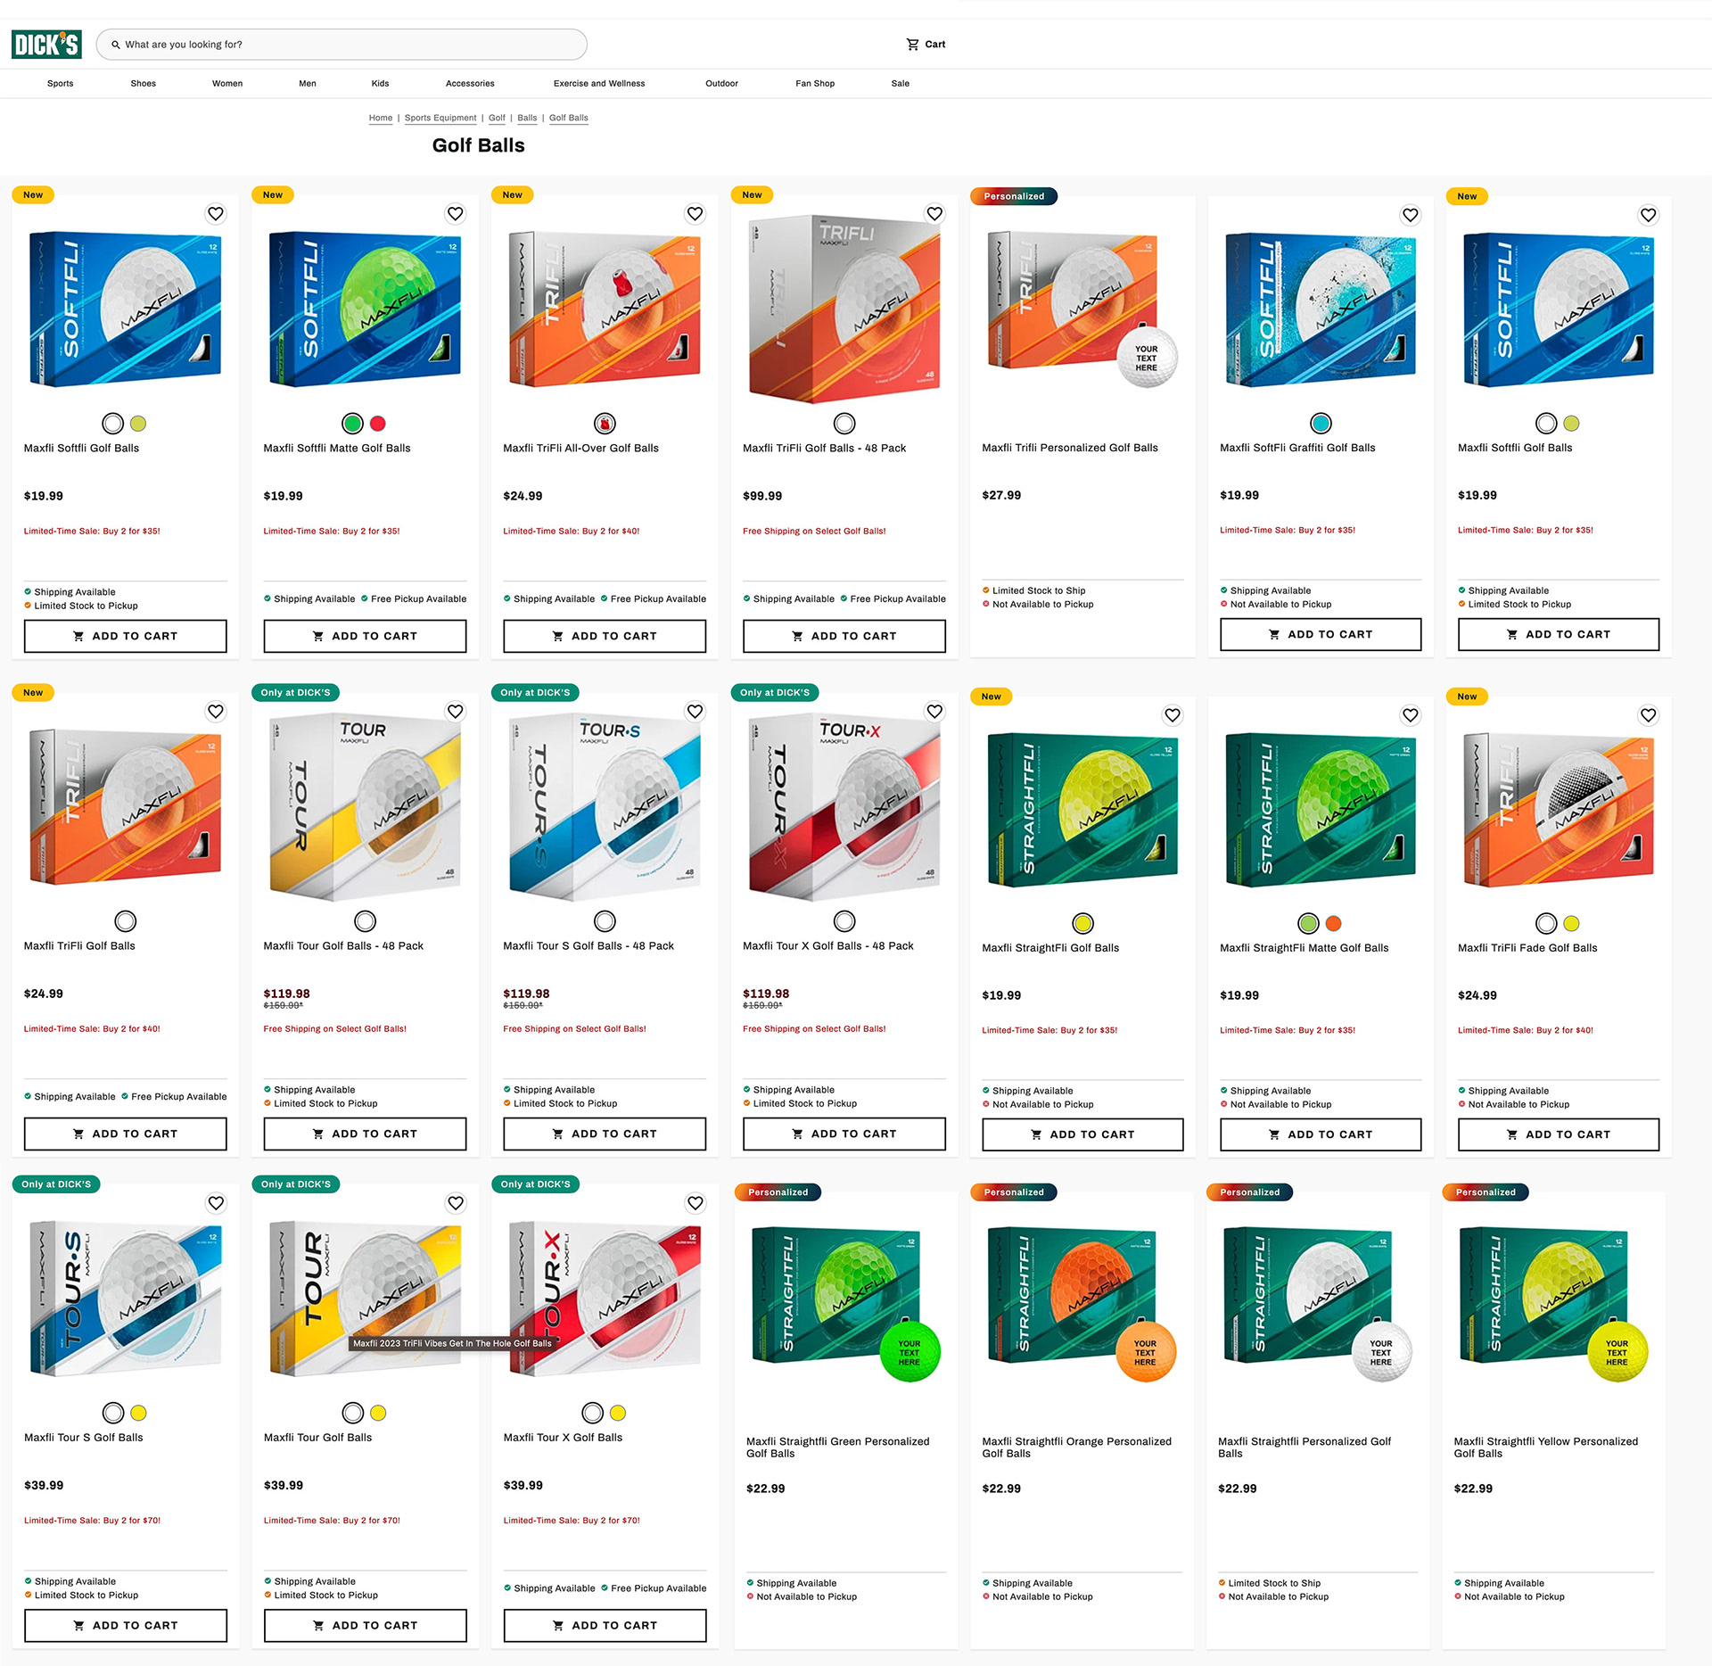The width and height of the screenshot is (1712, 1666).
Task: Add Maxfli TriFli Fade to cart
Action: coord(1559,1134)
